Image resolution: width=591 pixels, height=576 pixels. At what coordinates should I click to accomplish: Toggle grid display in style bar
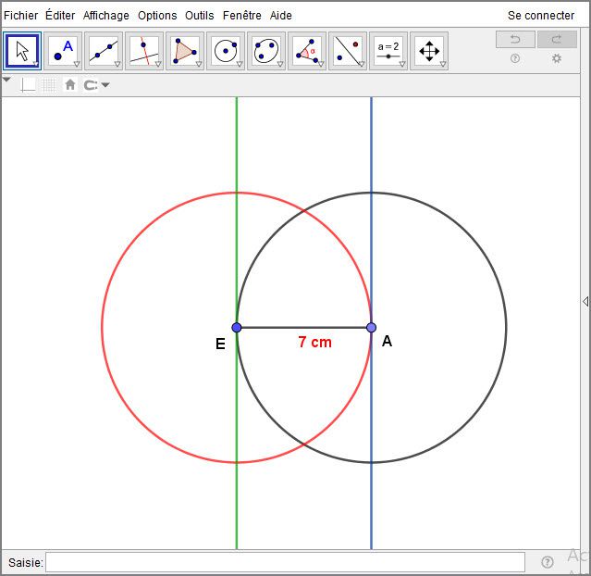[x=49, y=85]
